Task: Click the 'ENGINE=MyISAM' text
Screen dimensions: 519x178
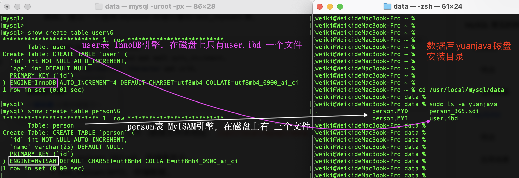Action: (x=33, y=161)
